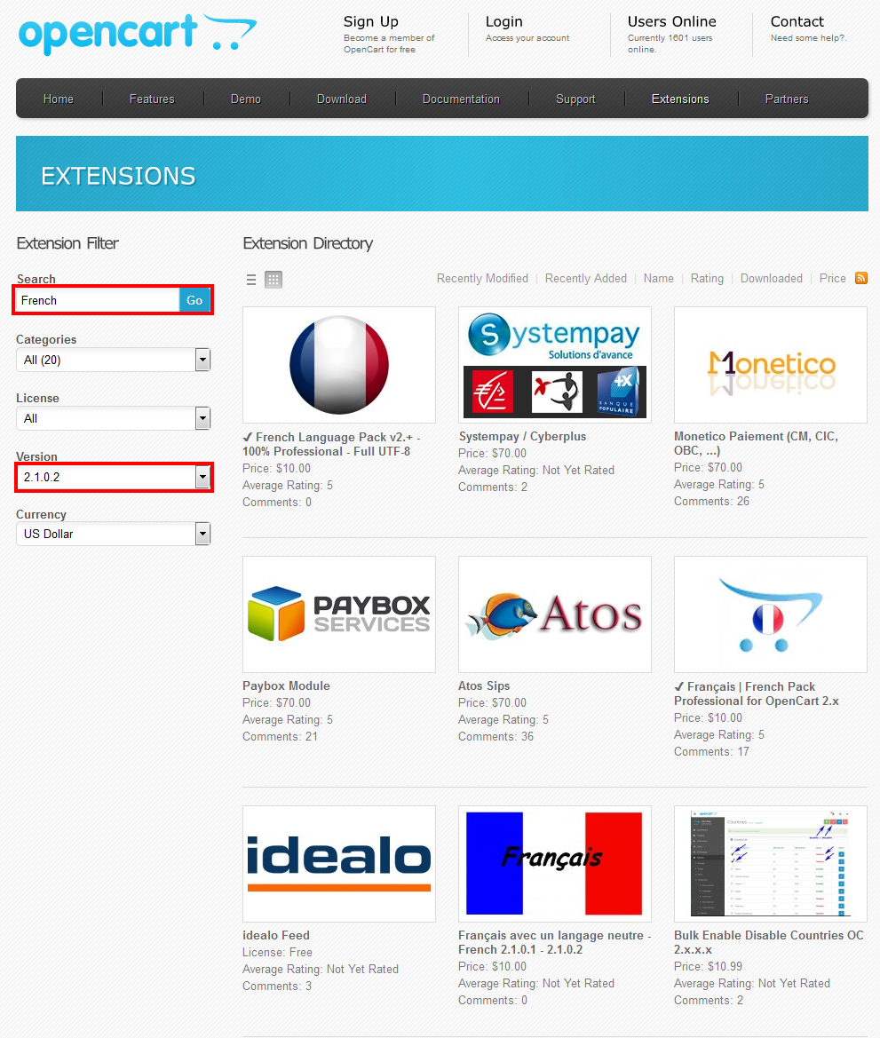Open Français | French Pack Professional title
The image size is (880, 1038).
[x=757, y=693]
